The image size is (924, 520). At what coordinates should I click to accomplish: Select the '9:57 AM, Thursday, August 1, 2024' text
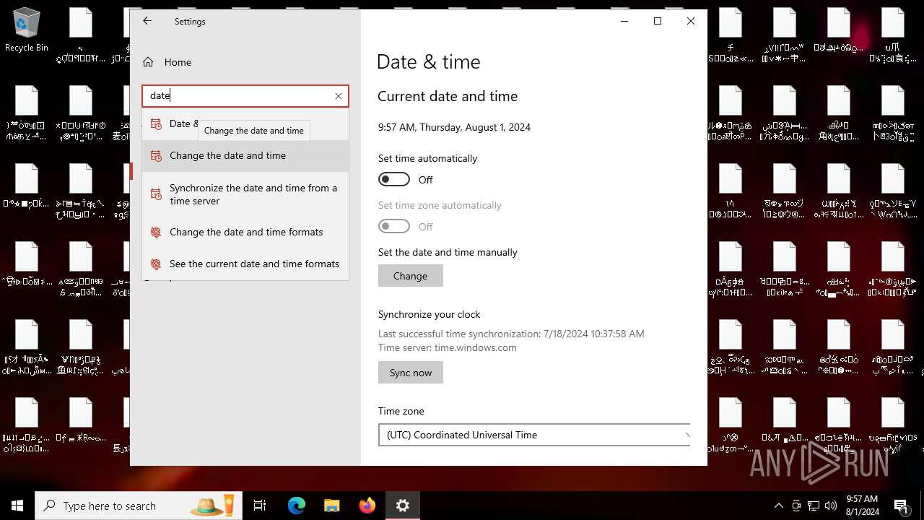454,127
